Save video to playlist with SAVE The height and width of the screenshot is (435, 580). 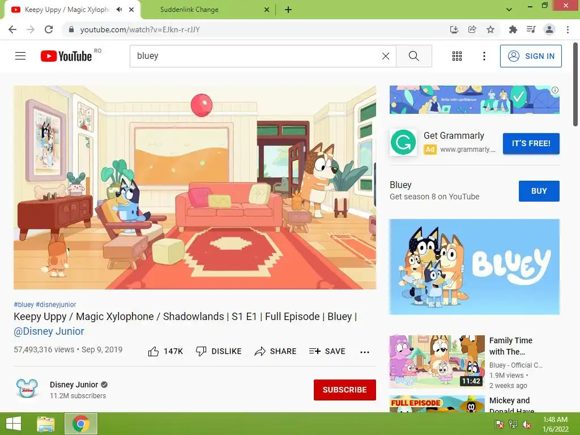coord(327,351)
